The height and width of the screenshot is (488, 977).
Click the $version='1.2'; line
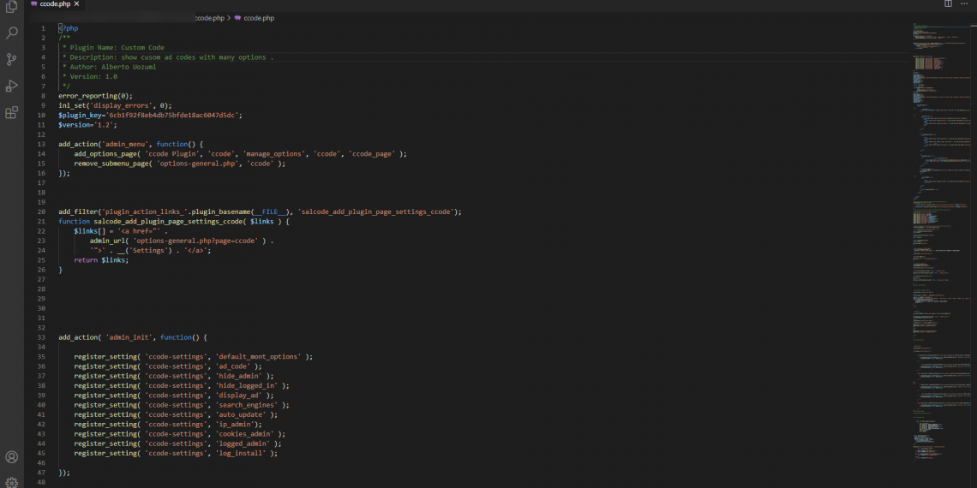(x=88, y=124)
